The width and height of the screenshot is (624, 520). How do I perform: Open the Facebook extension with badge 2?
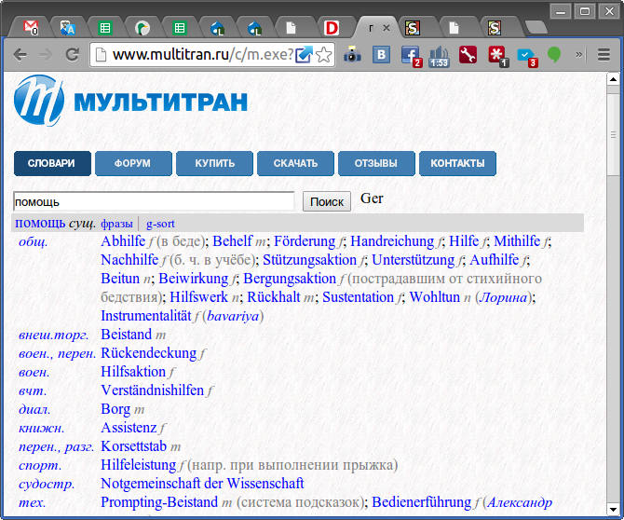coord(411,56)
